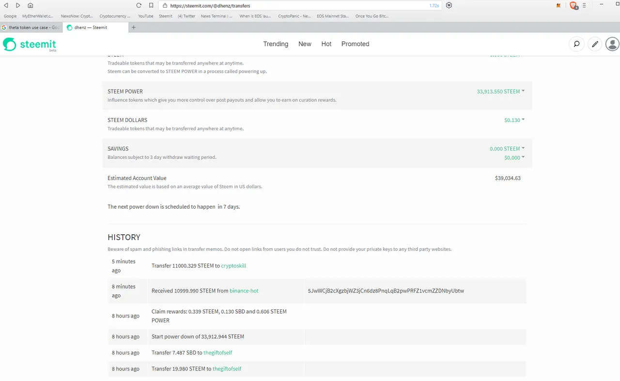Viewport: 620px width, 381px height.
Task: Open the MetaMask fox extension
Action: [x=558, y=6]
